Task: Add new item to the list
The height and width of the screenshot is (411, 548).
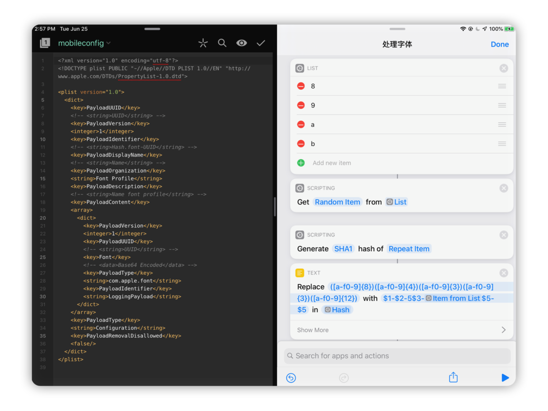Action: (x=331, y=163)
